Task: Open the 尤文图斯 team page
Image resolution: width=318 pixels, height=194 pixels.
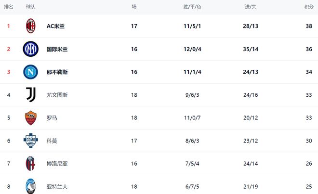Action: (x=57, y=95)
